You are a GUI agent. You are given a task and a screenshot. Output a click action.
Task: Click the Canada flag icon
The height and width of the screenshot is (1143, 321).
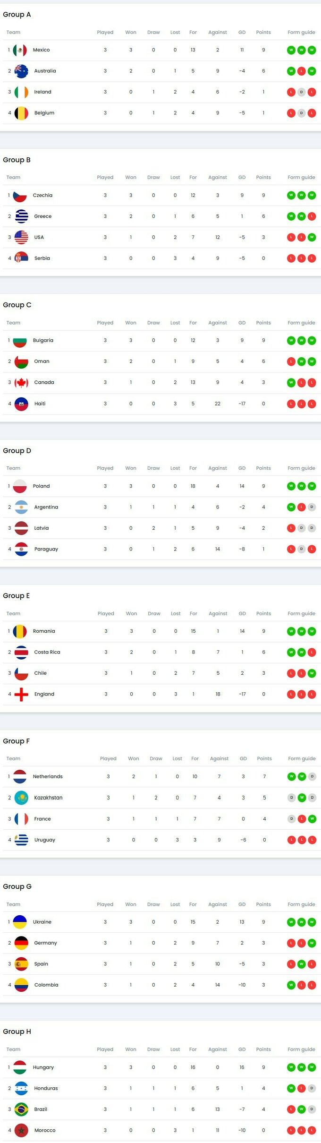pyautogui.click(x=21, y=383)
